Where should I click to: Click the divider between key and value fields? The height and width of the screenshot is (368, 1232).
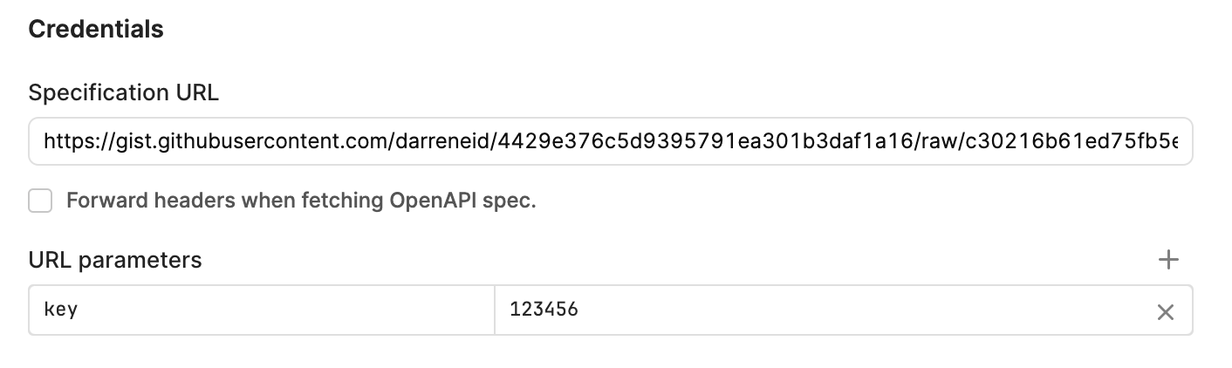[495, 310]
